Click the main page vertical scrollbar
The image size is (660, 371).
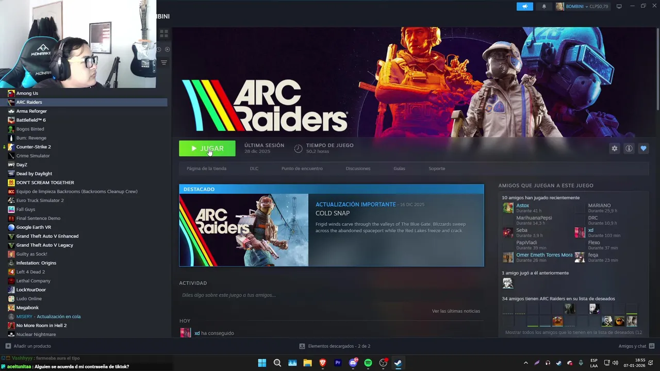pyautogui.click(x=657, y=69)
